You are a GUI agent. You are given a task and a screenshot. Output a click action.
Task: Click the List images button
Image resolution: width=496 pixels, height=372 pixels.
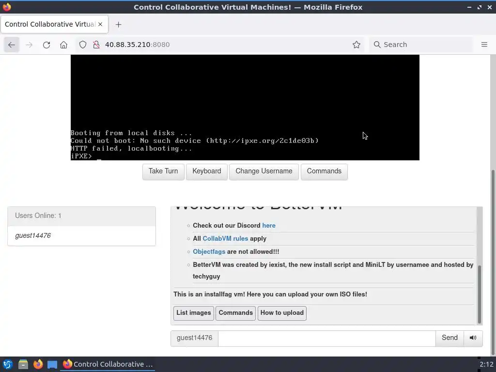click(x=194, y=313)
